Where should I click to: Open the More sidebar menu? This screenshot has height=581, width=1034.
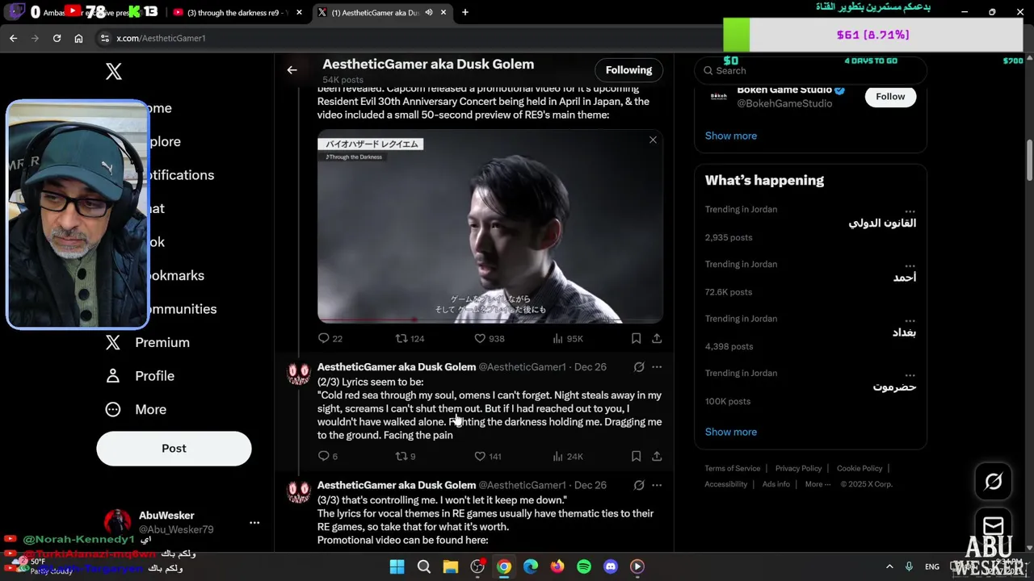(x=136, y=409)
